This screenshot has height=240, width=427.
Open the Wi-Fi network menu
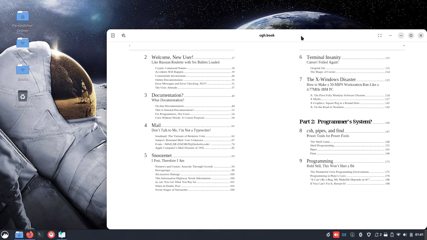coord(398,235)
